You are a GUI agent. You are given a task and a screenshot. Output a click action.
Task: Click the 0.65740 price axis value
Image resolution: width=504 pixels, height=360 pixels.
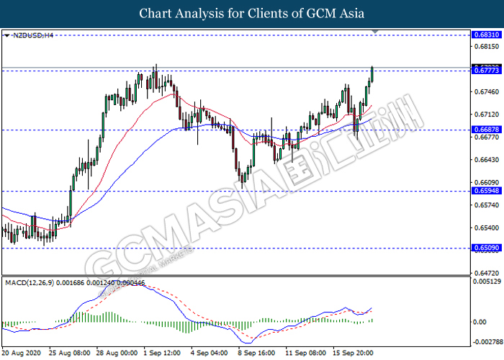pos(487,205)
